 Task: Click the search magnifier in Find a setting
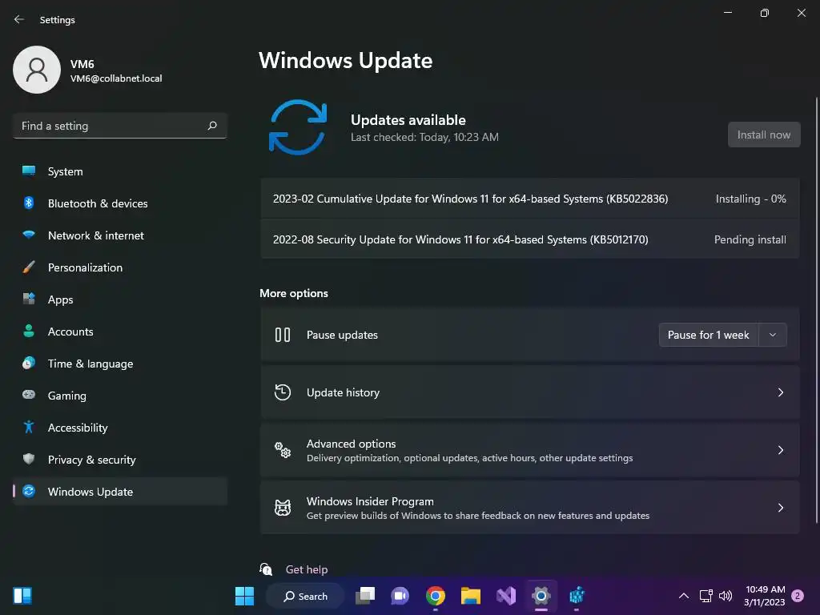pyautogui.click(x=211, y=126)
